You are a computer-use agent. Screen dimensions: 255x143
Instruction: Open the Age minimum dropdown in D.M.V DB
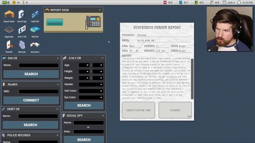84,65
